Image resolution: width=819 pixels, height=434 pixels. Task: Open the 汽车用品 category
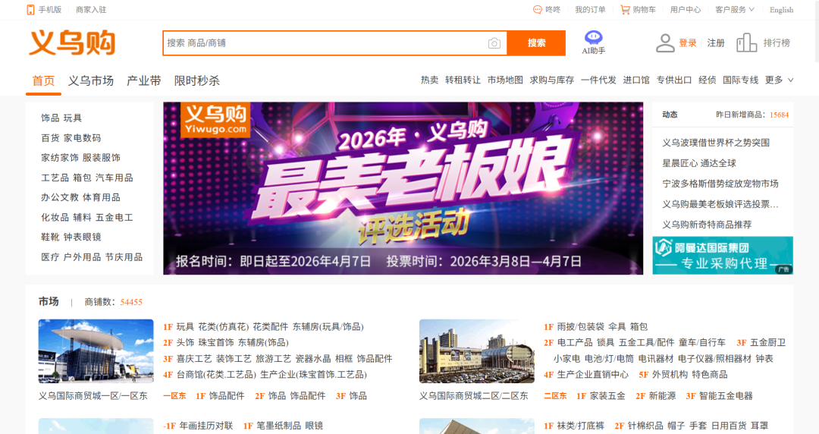coord(114,178)
